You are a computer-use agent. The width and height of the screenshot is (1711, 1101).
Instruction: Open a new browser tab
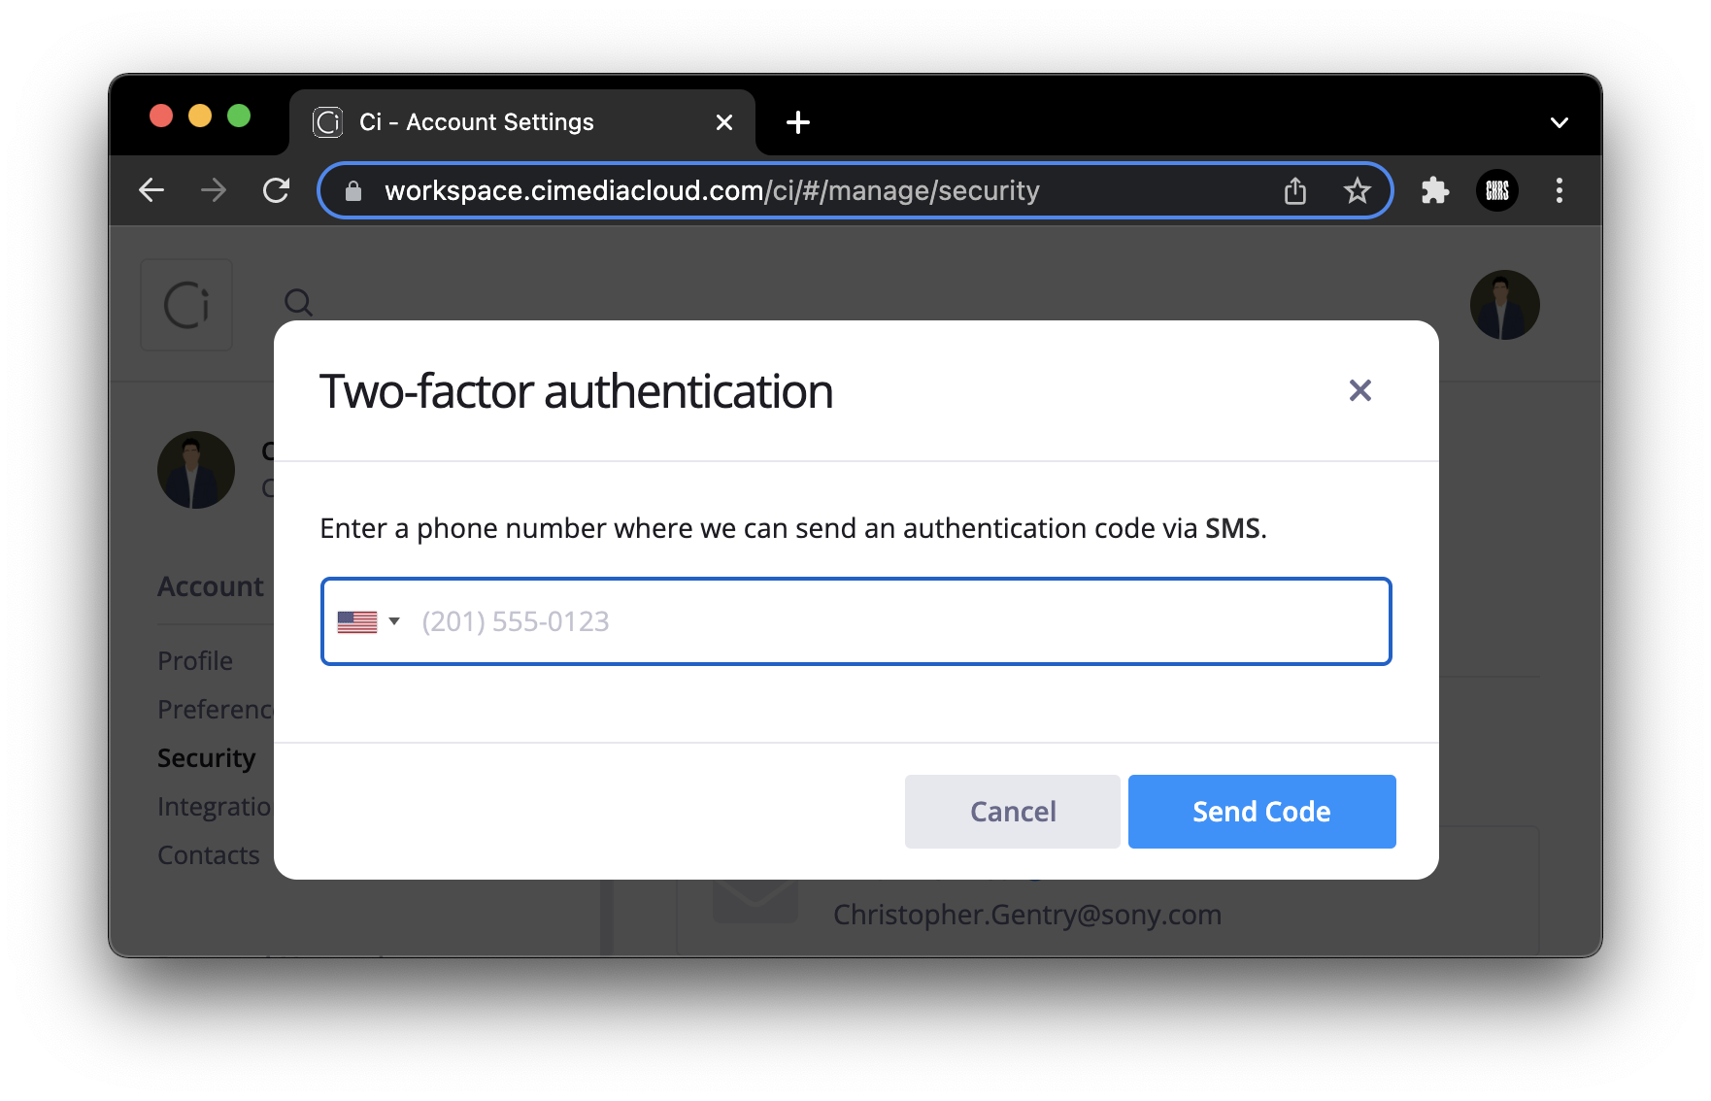tap(797, 122)
